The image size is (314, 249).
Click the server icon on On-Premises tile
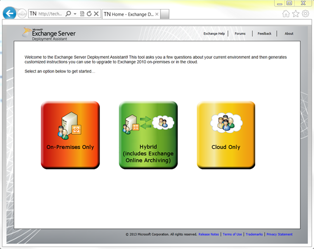[69, 125]
